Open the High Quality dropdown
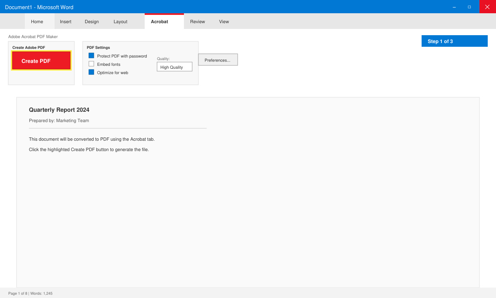Viewport: 496px width, 298px height. point(174,67)
